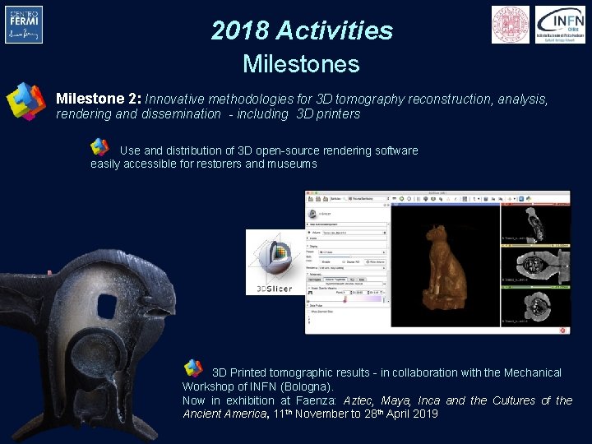Viewport: 592px width, 444px height.
Task: Click the Point index stepper field
Action: coord(347,293)
